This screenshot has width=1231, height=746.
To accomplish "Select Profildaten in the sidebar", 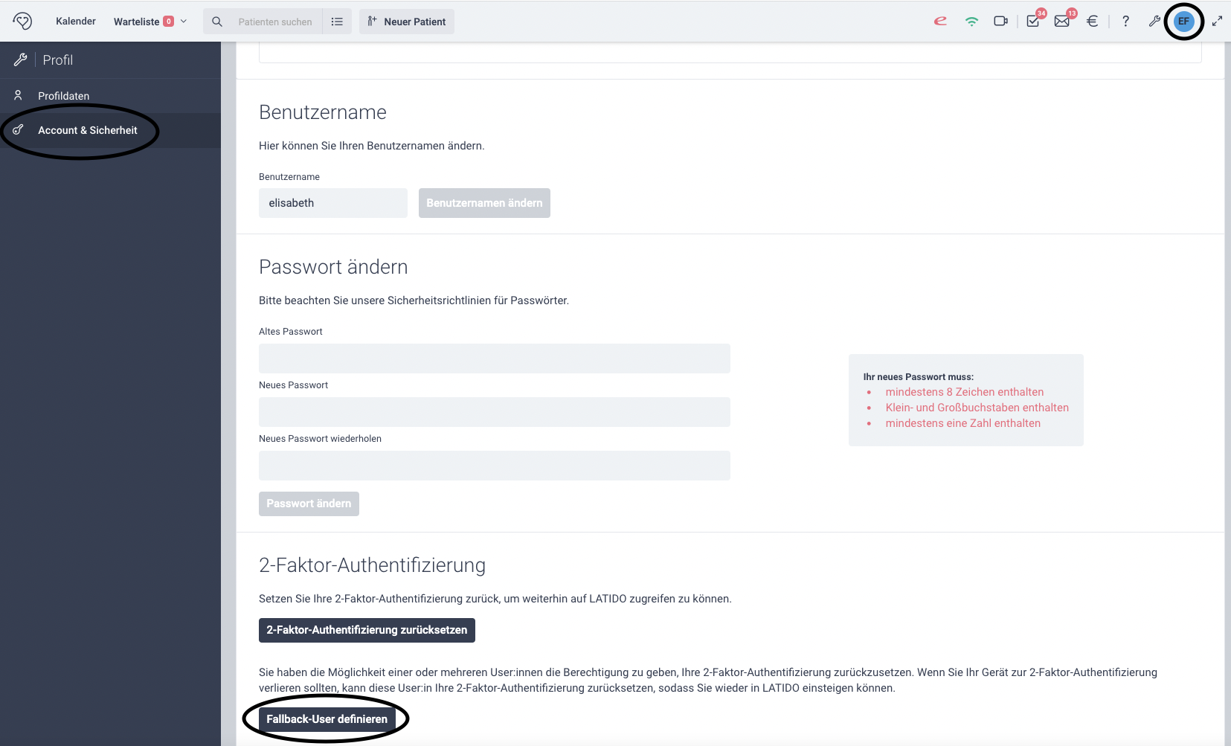I will pyautogui.click(x=64, y=95).
